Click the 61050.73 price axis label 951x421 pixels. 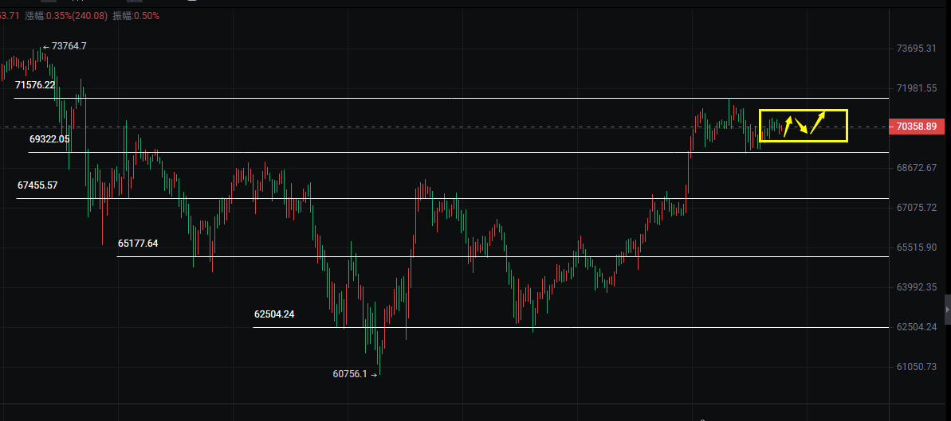tap(916, 367)
